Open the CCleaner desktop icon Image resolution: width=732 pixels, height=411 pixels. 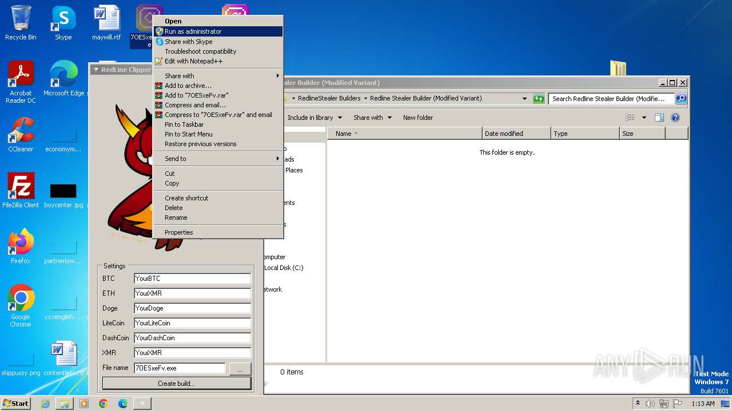(x=21, y=135)
